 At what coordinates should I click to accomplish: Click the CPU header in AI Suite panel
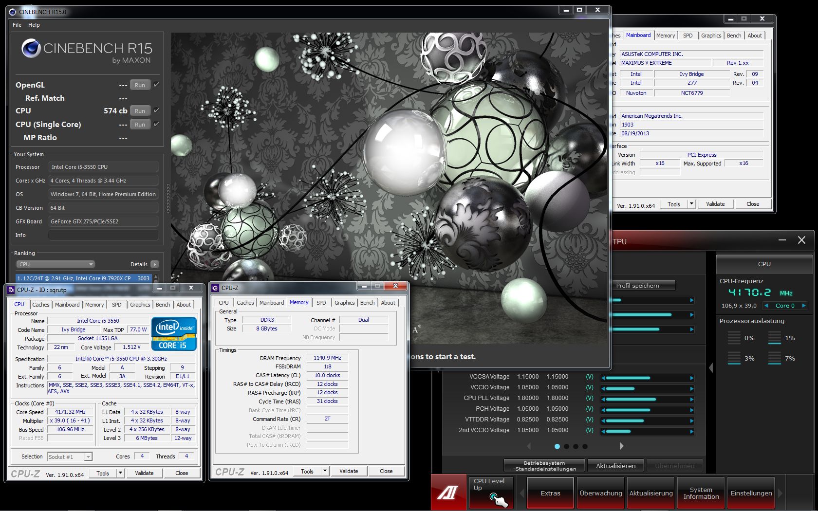click(764, 264)
